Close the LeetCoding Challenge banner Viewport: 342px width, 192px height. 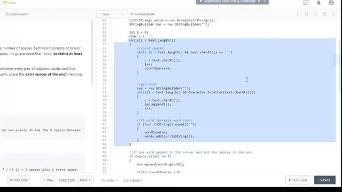coord(265,1)
